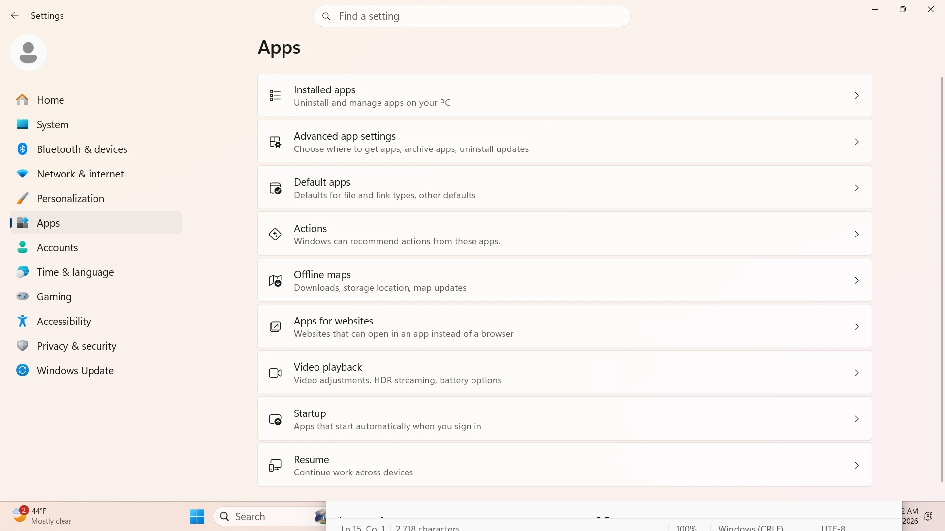Screen dimensions: 945x531
Task: Open Time & language settings
Action: (95, 272)
